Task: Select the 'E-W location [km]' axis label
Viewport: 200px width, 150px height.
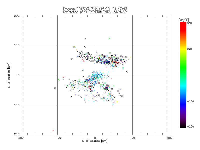Action: 95,141
